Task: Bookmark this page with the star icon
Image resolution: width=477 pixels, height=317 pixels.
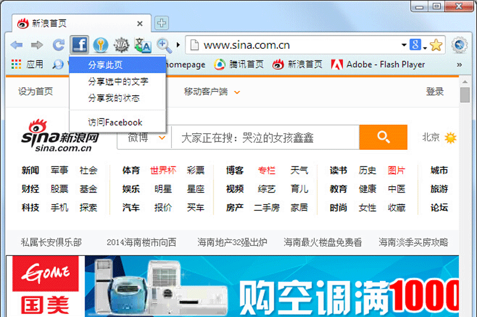Action: point(436,45)
